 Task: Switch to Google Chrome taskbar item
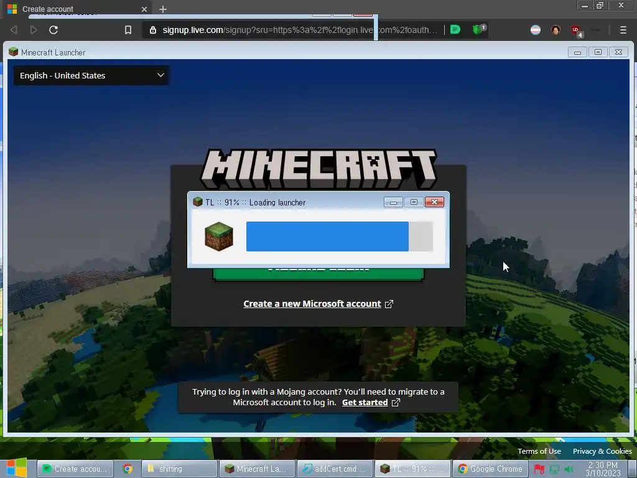coord(490,469)
